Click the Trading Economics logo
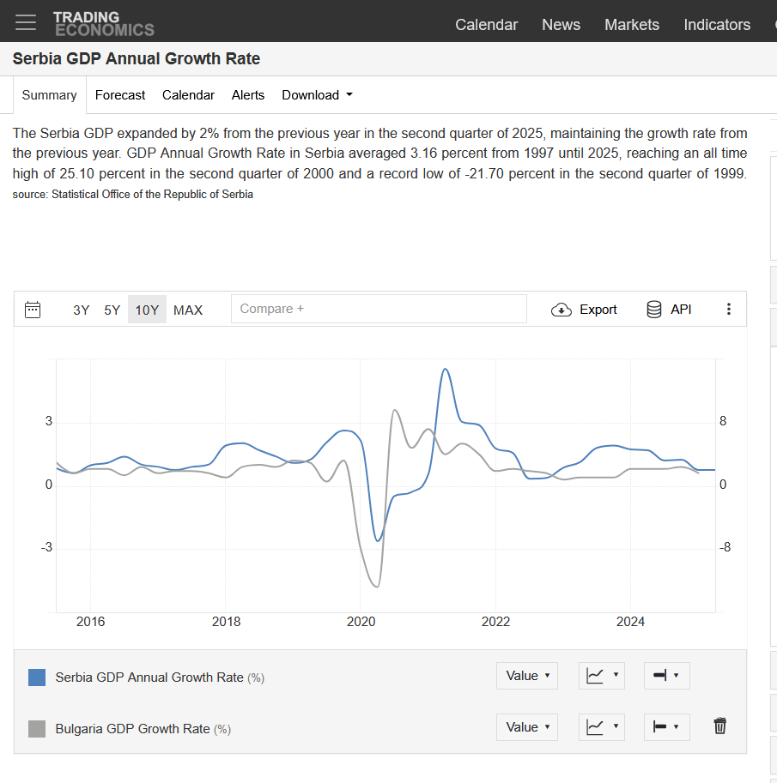 (104, 24)
